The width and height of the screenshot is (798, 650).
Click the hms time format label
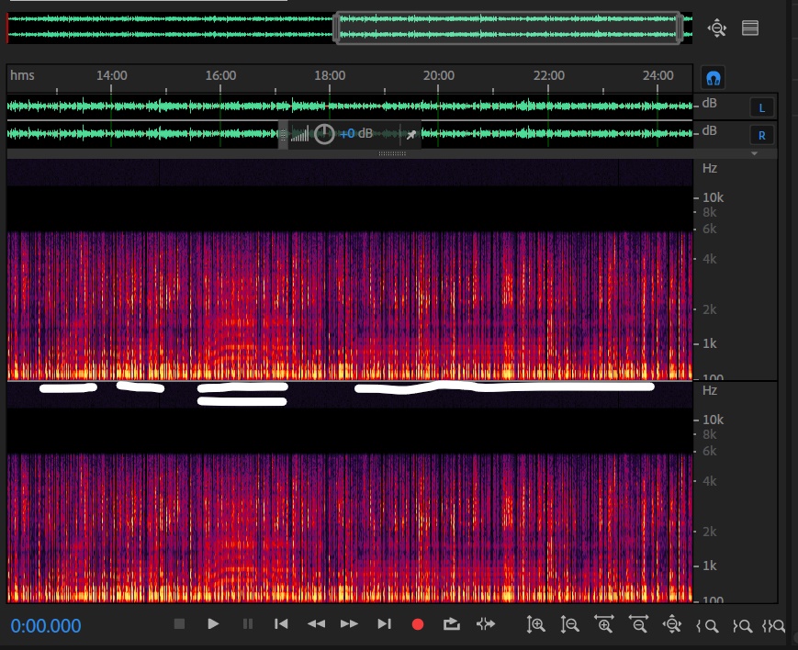click(x=22, y=75)
